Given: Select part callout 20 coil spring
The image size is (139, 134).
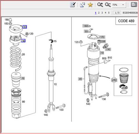Looking at the screenshot, I should click(23, 54).
